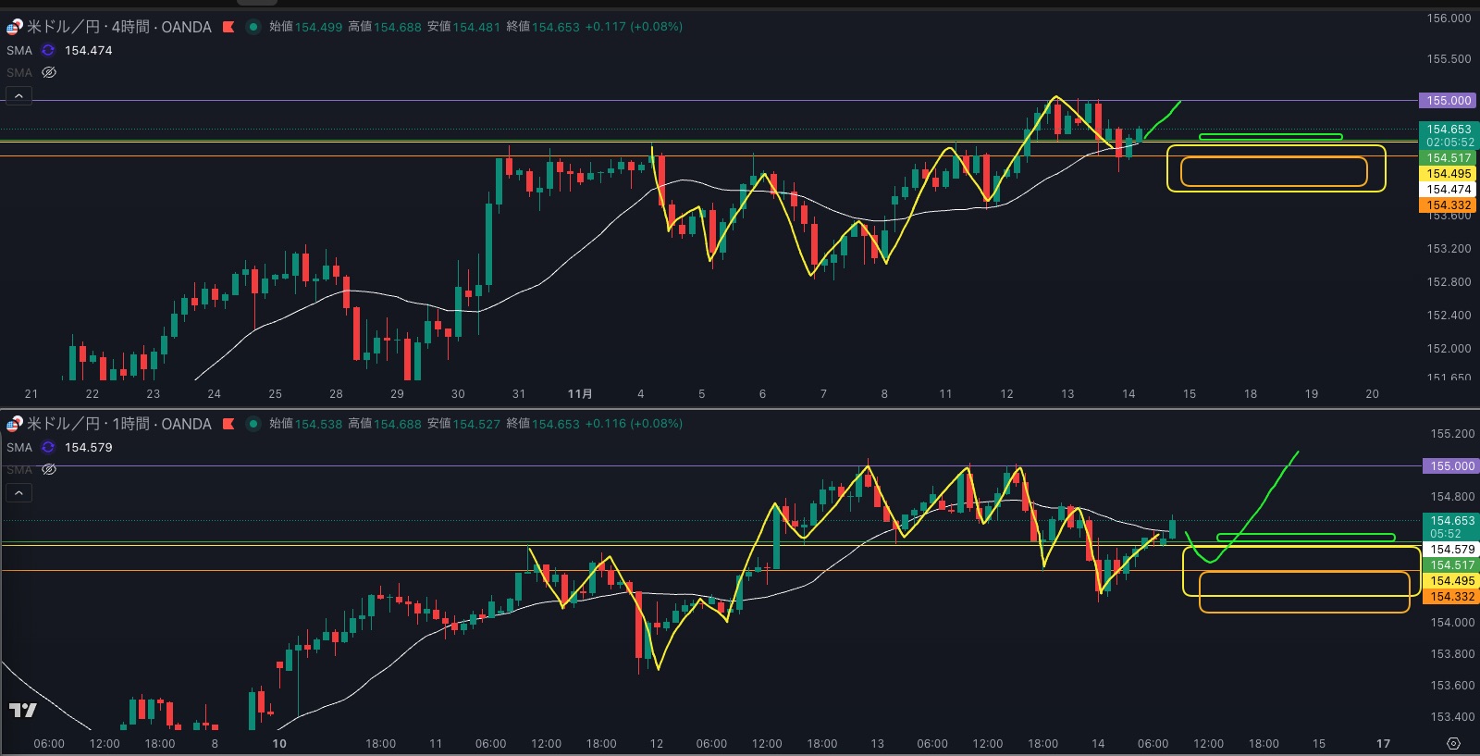Show the hidden SMA indicator on 4-hour chart
Screen dimensions: 1480x756
click(x=49, y=72)
